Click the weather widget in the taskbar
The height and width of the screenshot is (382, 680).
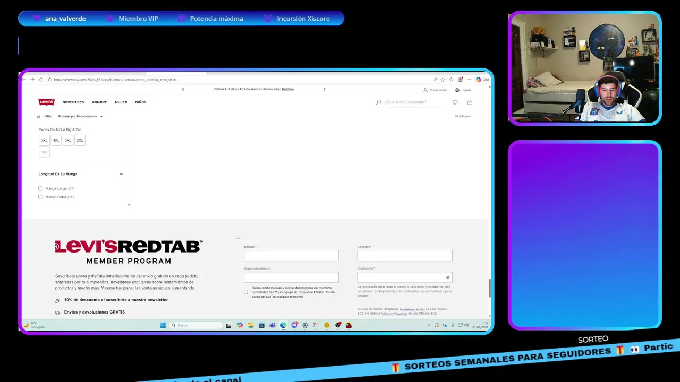[34, 325]
